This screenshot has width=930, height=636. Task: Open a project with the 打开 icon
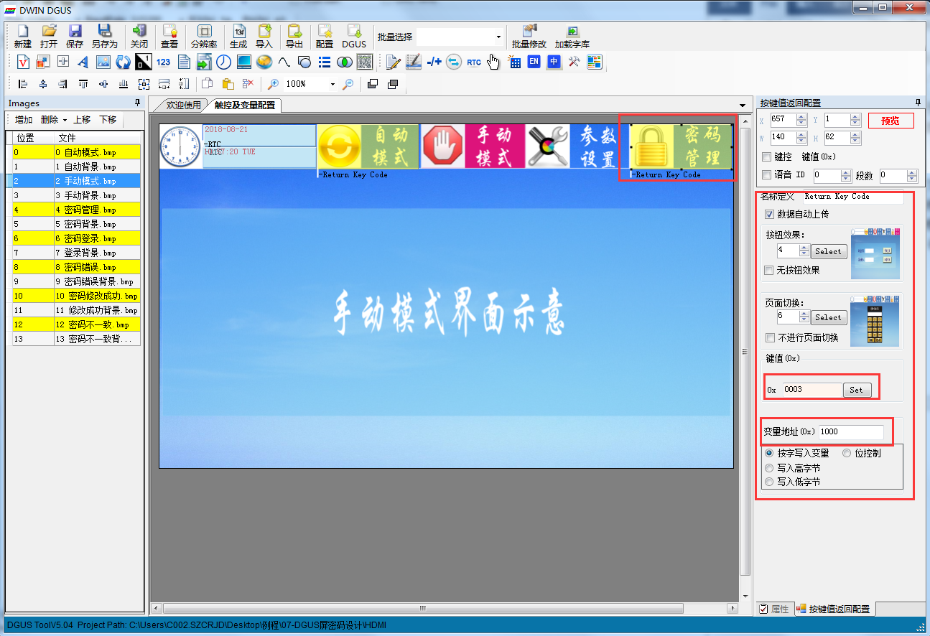coord(49,36)
